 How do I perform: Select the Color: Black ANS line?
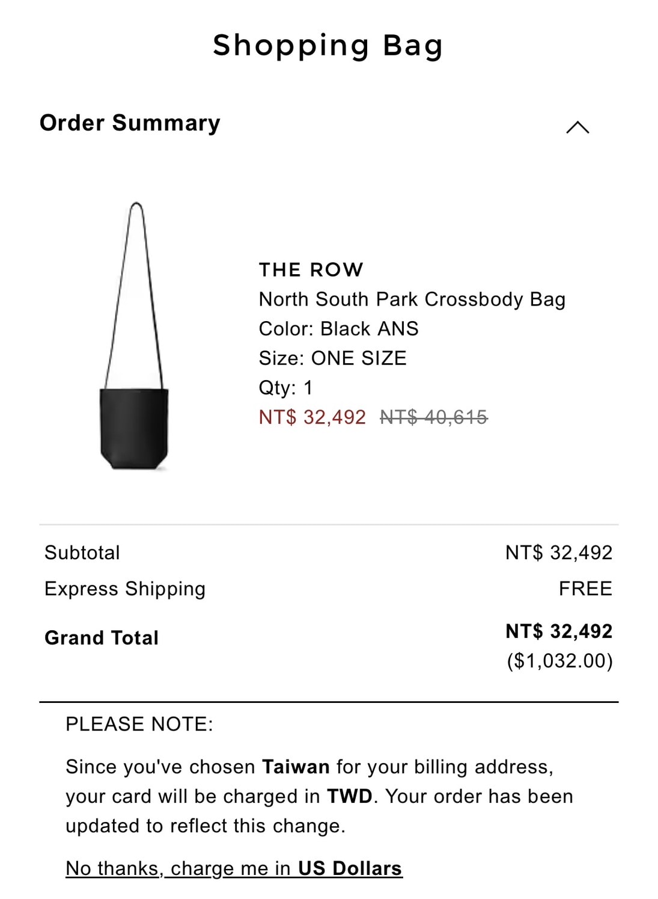click(338, 328)
